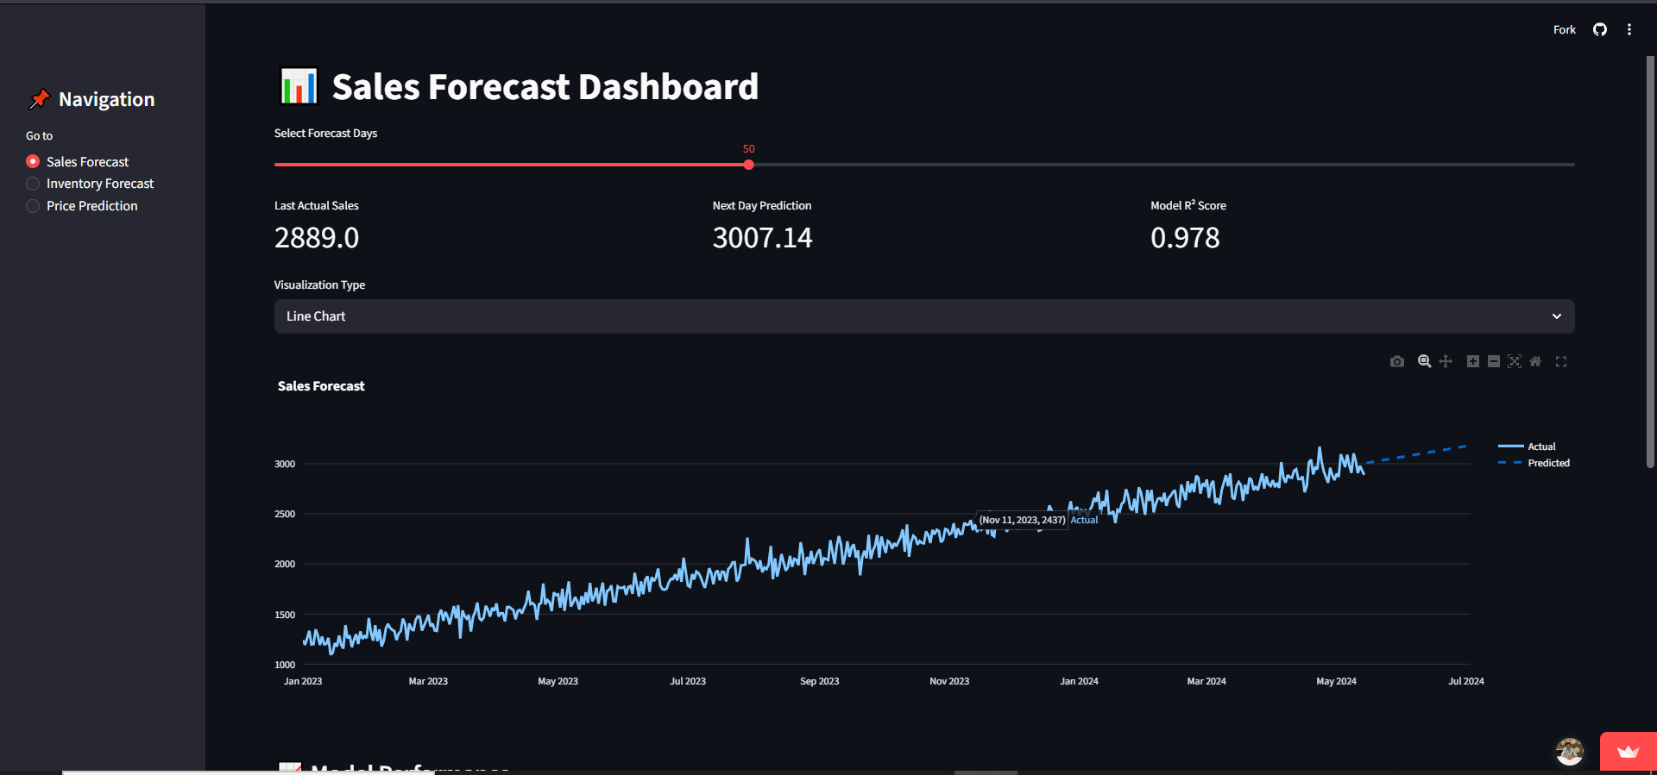Activate the Pan tool in chart toolbar

[1446, 362]
